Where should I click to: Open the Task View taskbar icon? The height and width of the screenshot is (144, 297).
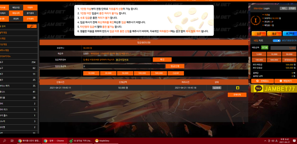12,141
